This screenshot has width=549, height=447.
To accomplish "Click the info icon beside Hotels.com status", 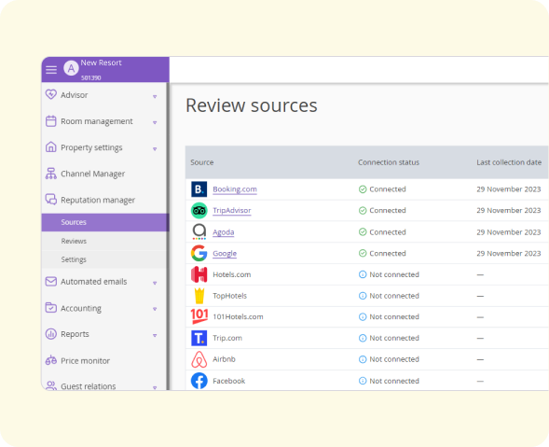I will (x=363, y=274).
